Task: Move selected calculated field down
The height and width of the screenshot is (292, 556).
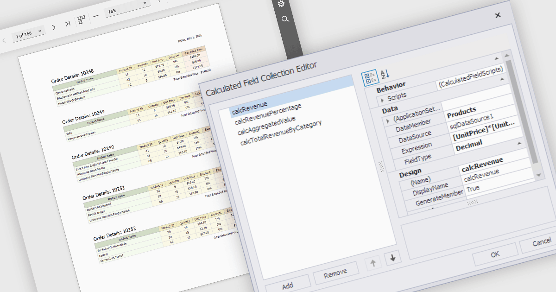Action: click(x=392, y=258)
